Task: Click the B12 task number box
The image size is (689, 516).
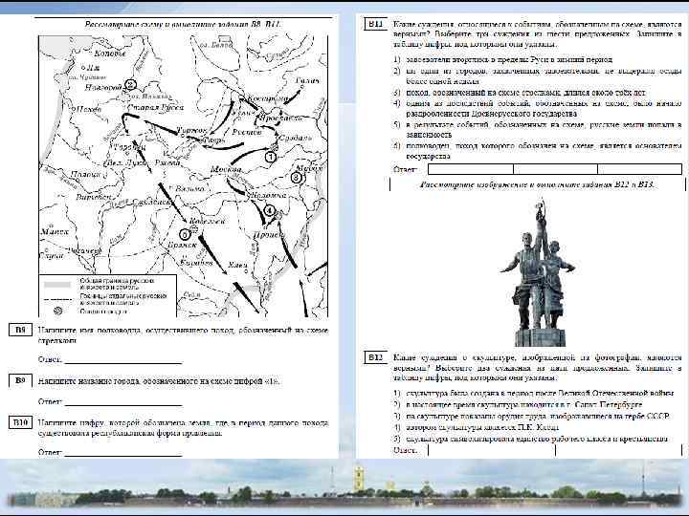Action: (x=376, y=357)
